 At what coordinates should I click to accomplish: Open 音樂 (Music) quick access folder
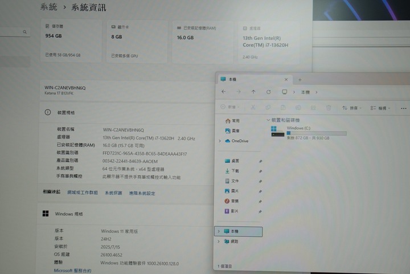[231, 201]
